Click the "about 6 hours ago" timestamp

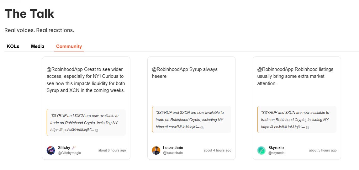[x=112, y=150]
